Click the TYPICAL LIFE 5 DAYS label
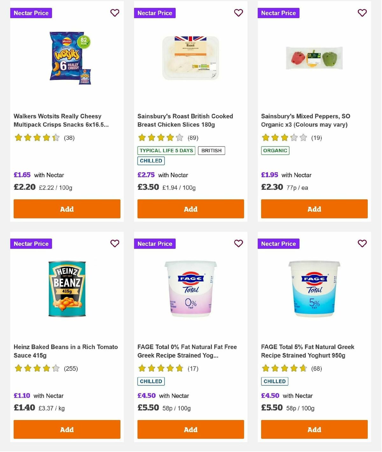The image size is (382, 452). click(x=166, y=151)
